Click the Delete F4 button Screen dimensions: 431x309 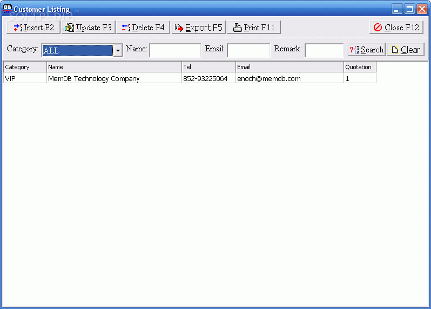click(143, 28)
